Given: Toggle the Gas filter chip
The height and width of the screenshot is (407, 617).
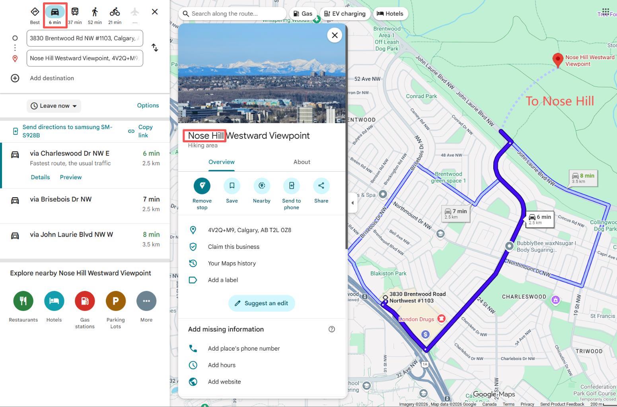Looking at the screenshot, I should tap(303, 14).
